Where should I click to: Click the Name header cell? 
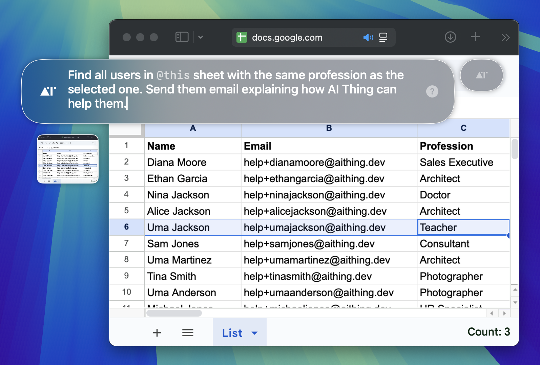193,146
